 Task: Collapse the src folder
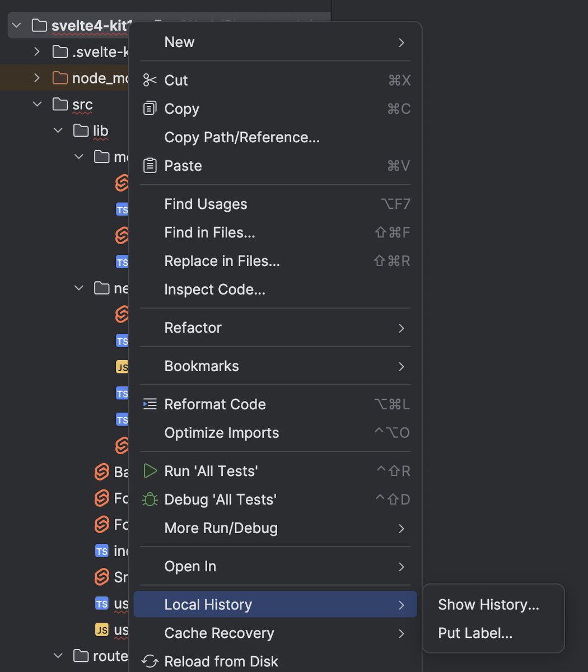coord(36,104)
